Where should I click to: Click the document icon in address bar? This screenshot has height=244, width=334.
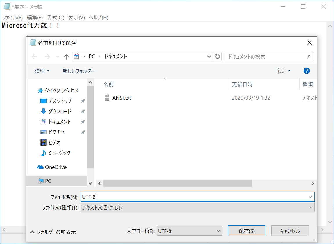coord(76,56)
